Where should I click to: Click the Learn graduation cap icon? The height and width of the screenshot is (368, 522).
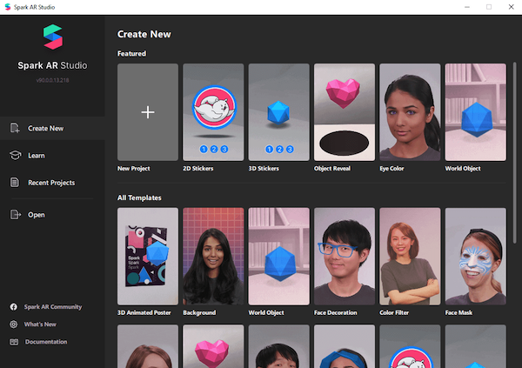(x=15, y=156)
